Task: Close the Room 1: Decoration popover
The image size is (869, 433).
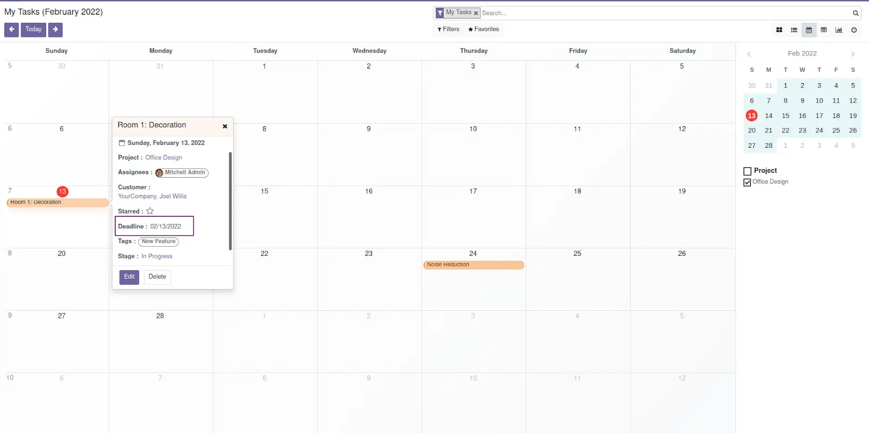Action: [x=225, y=126]
